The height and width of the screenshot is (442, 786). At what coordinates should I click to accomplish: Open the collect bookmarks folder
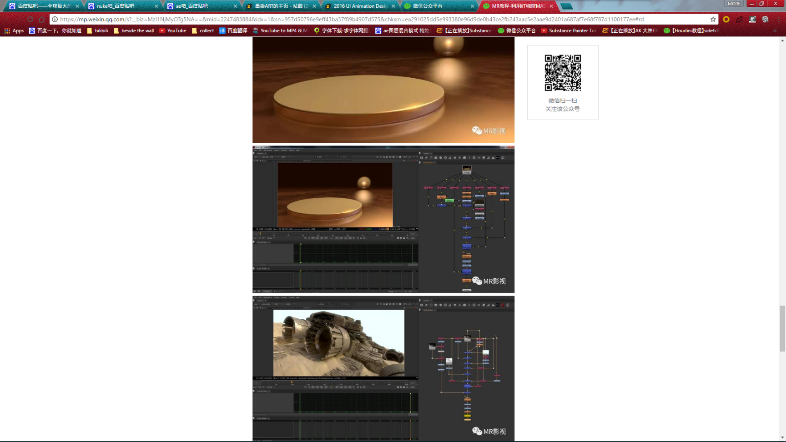(202, 30)
